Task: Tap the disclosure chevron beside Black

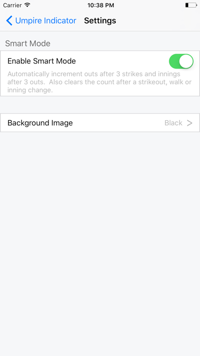Action: click(190, 123)
